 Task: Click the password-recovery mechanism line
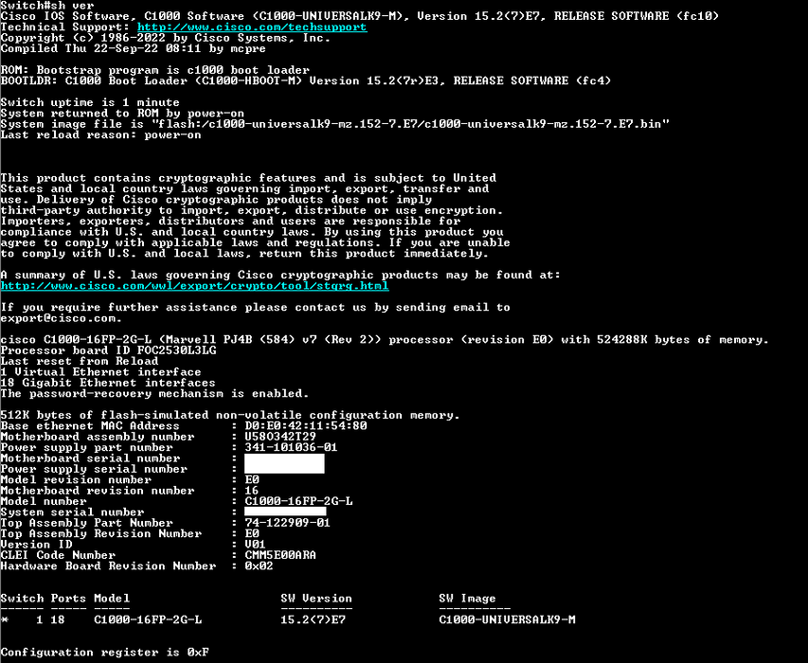pyautogui.click(x=154, y=394)
